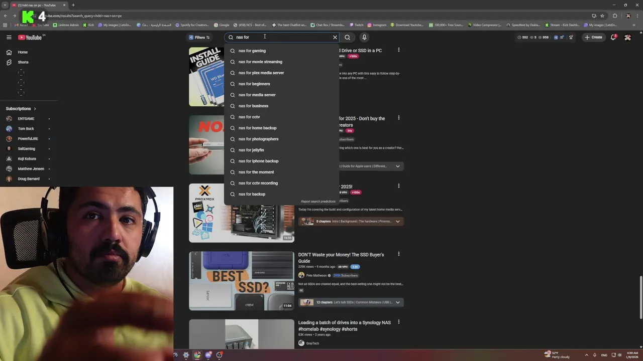Viewport: 643px width, 361px height.
Task: Expand the Subscriptions section
Action: coord(21,109)
